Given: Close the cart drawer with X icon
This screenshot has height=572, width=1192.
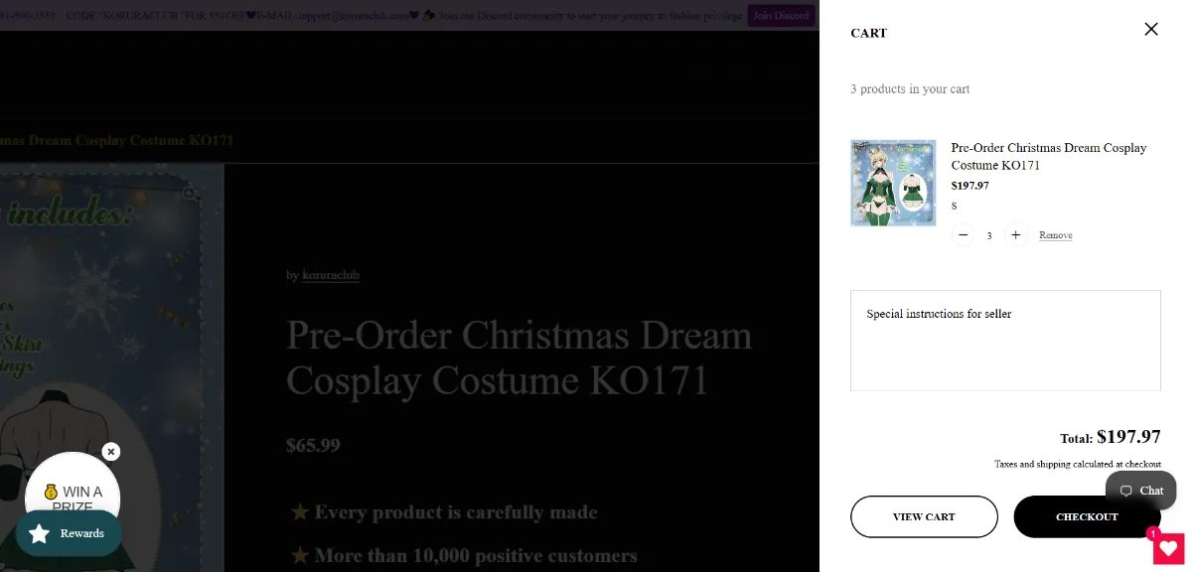Looking at the screenshot, I should pos(1151,29).
